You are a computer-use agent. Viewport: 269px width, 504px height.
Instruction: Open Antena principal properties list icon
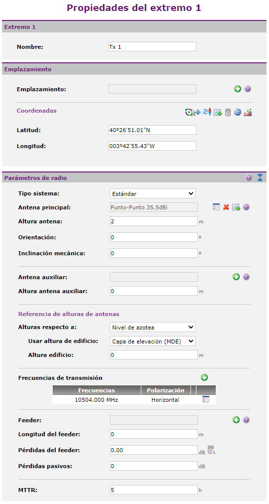(x=216, y=207)
